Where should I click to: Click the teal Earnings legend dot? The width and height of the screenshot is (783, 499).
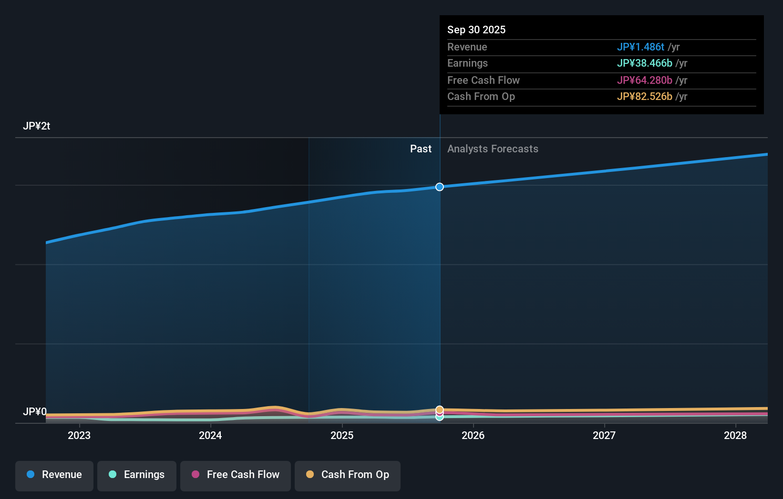(x=112, y=475)
